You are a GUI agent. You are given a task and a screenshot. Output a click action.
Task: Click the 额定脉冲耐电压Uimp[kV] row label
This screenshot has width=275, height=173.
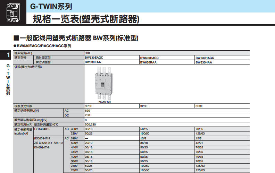pyautogui.click(x=31, y=120)
